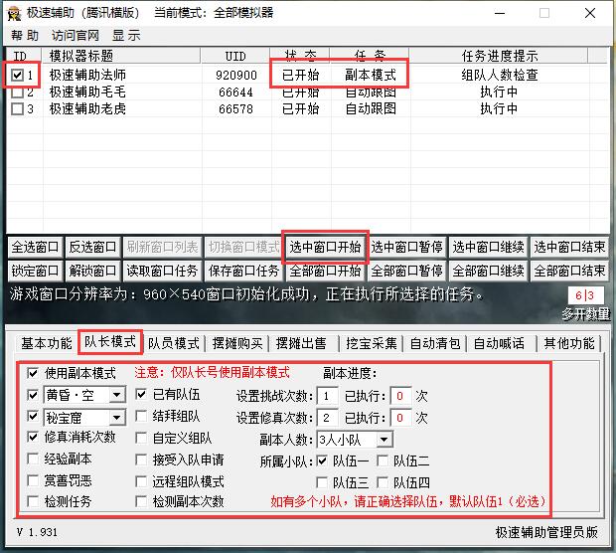
Task: Enable the 检测副本次数 checkbox
Action: [141, 501]
